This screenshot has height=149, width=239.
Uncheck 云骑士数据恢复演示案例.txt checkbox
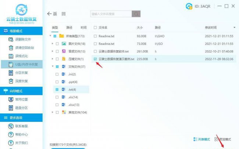click(x=95, y=59)
